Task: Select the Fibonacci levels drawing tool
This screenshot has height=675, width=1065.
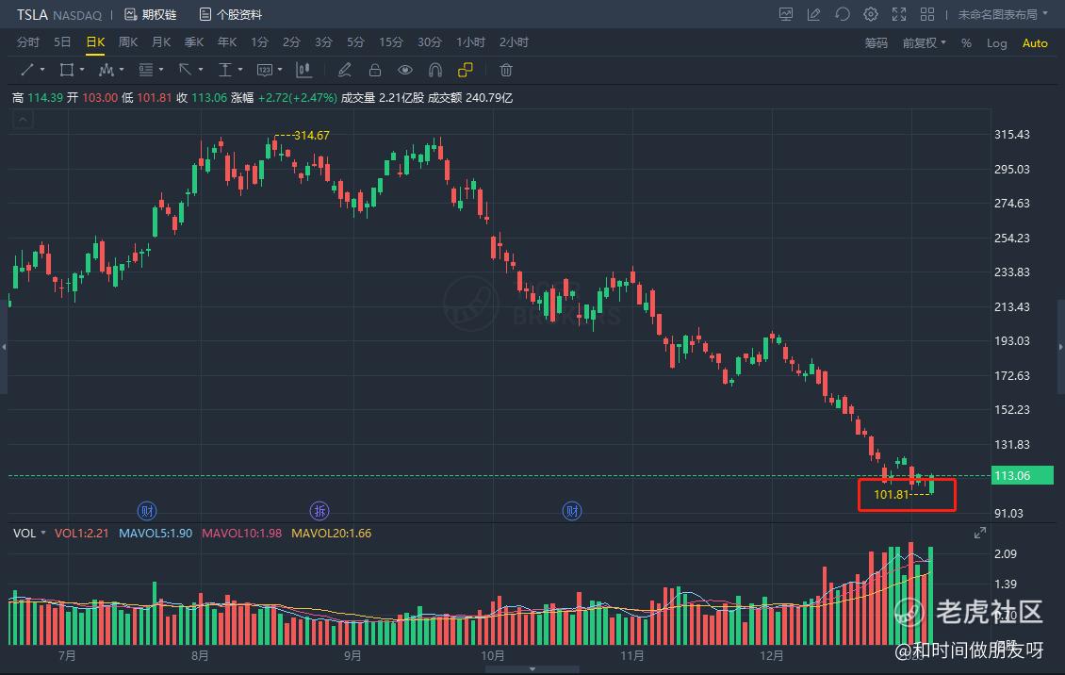Action: pos(145,70)
